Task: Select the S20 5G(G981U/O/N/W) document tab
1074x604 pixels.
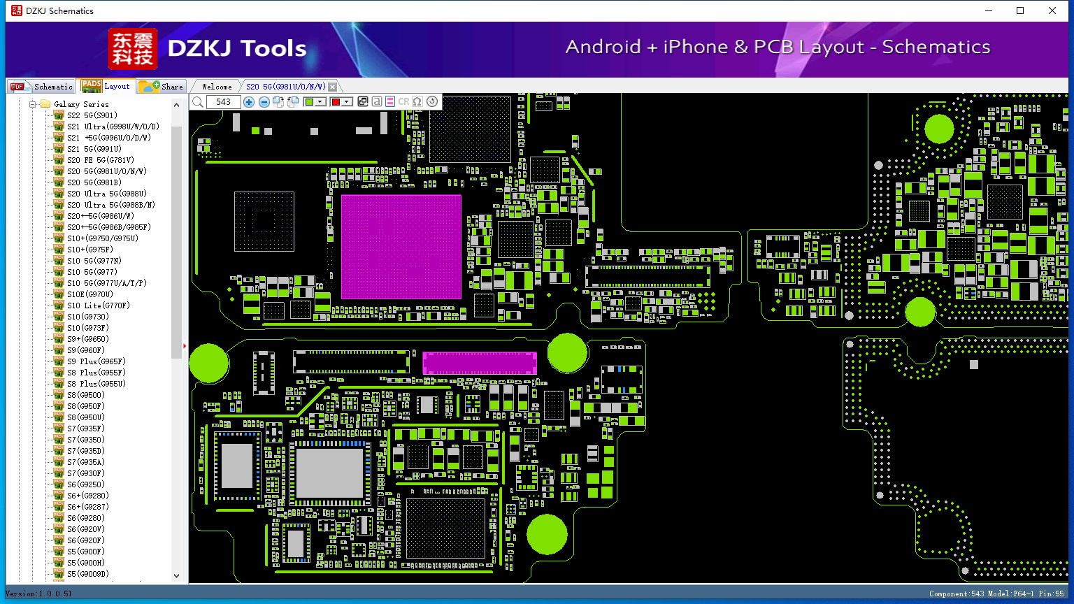Action: tap(285, 87)
